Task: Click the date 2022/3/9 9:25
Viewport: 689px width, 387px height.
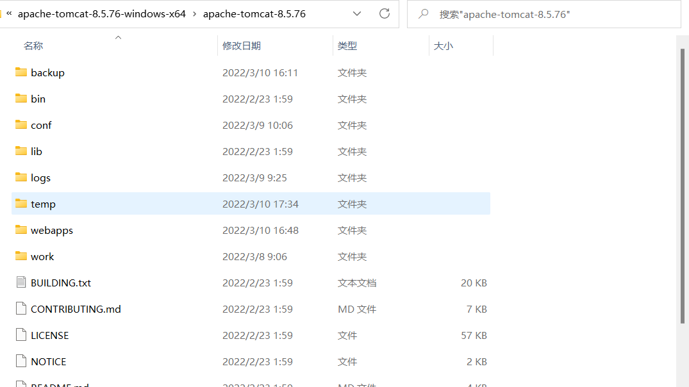Action: (x=254, y=178)
